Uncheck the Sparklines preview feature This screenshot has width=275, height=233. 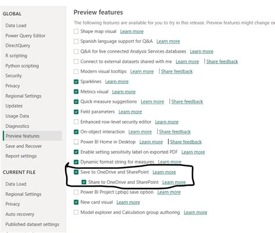coord(76,82)
